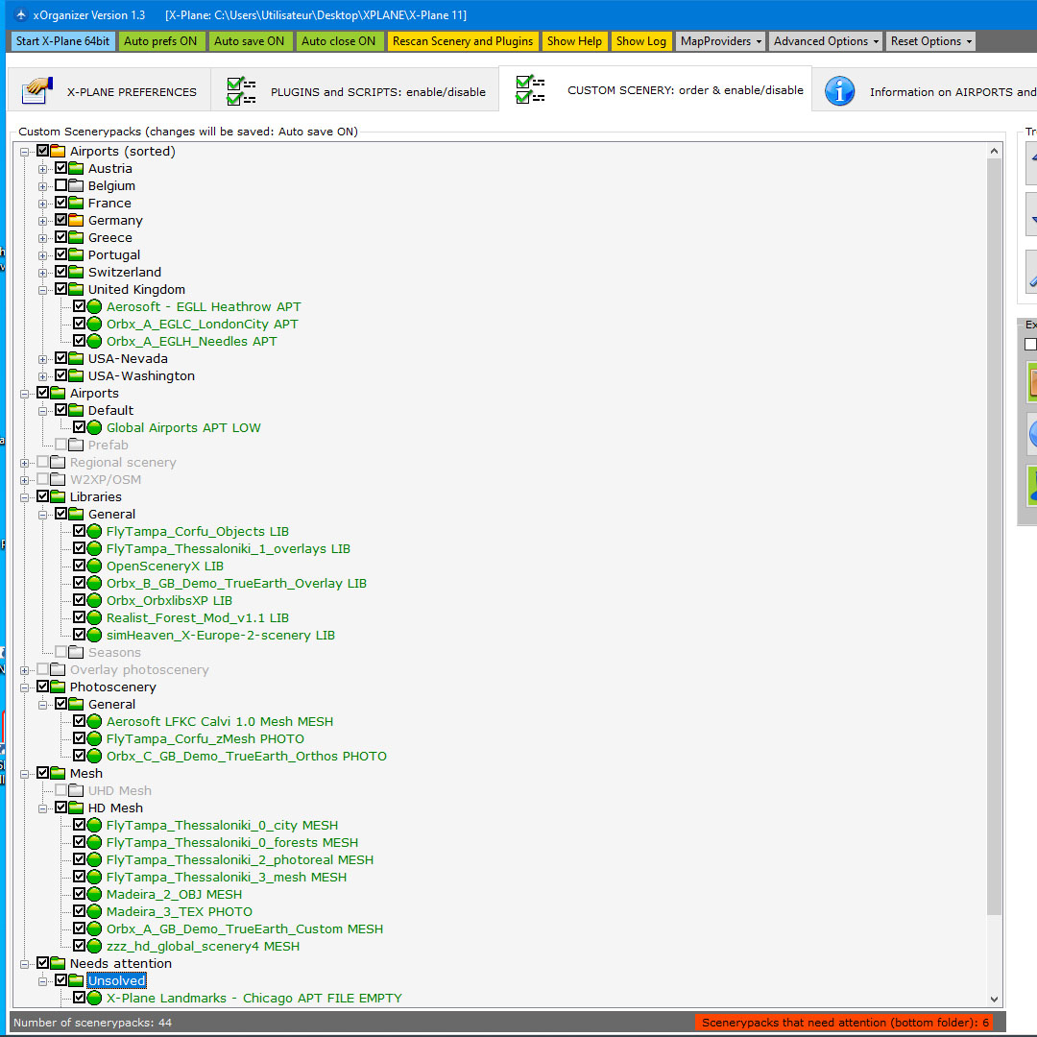
Task: Open the MapProviders dropdown
Action: pos(721,41)
